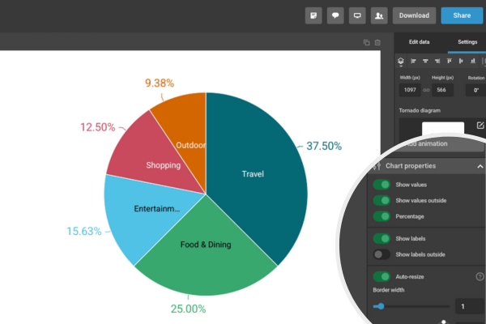Viewport: 486px width, 324px height.
Task: Align object to vertical middle
Action: tap(461, 61)
